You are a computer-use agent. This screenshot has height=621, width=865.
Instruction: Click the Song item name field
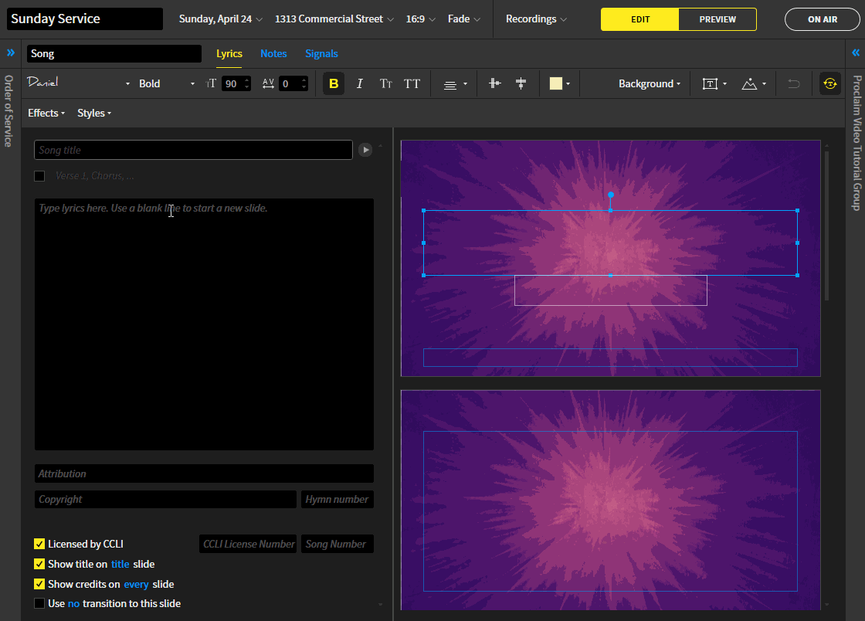(x=114, y=53)
